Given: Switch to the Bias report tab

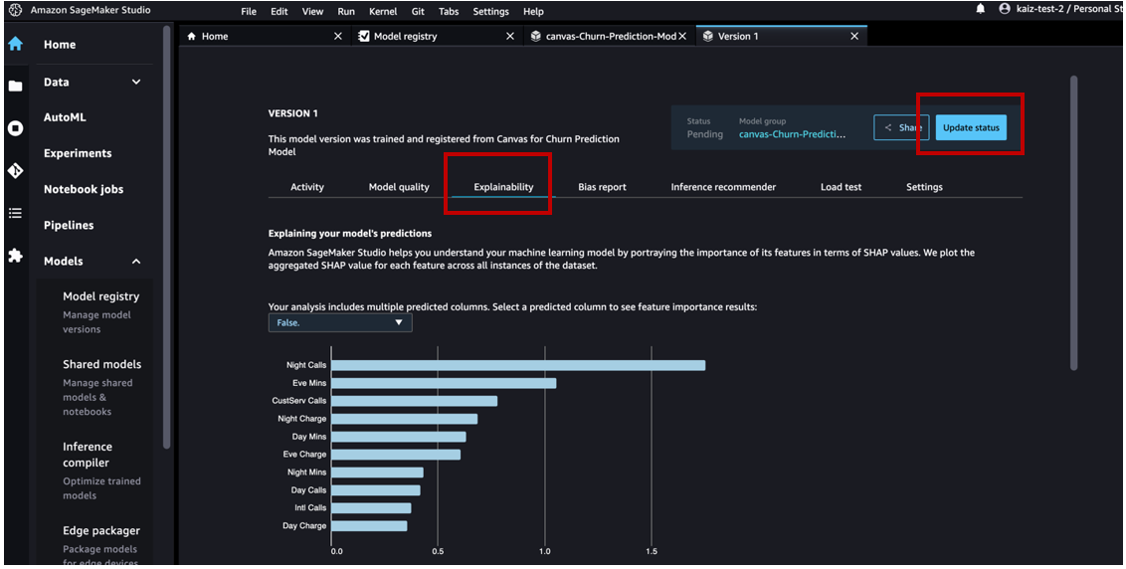Looking at the screenshot, I should click(602, 187).
